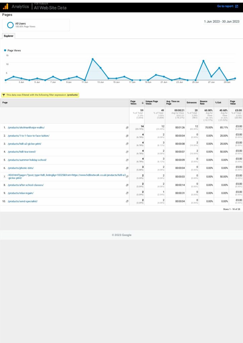
Task: Select the Explorer tab
Action: (8, 36)
